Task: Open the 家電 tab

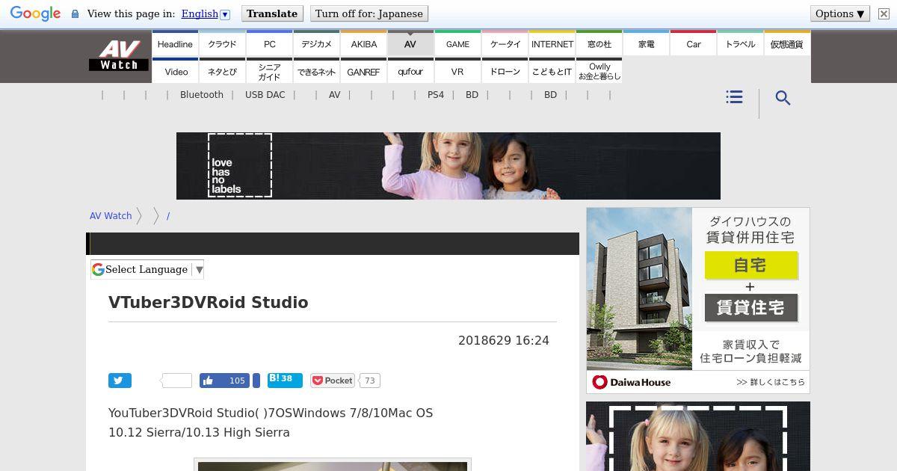Action: point(647,43)
